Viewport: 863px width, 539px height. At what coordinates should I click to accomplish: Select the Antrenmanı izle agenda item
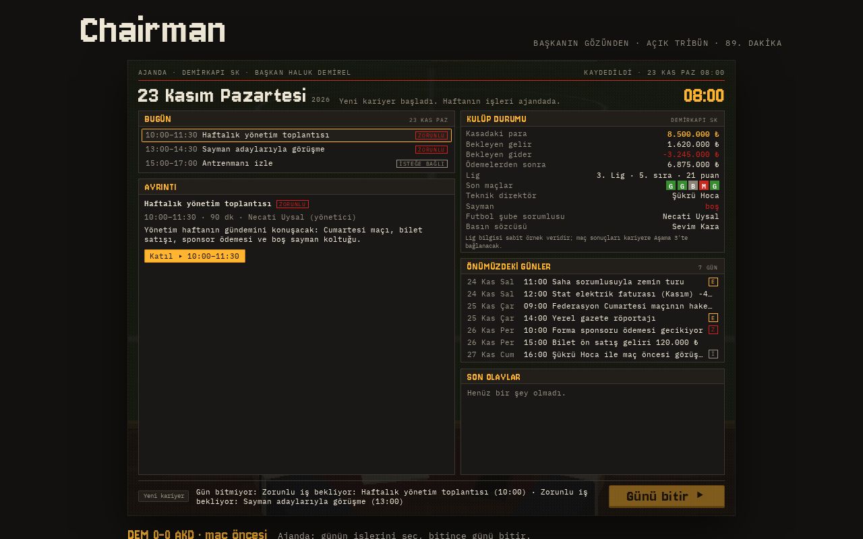[x=297, y=164]
